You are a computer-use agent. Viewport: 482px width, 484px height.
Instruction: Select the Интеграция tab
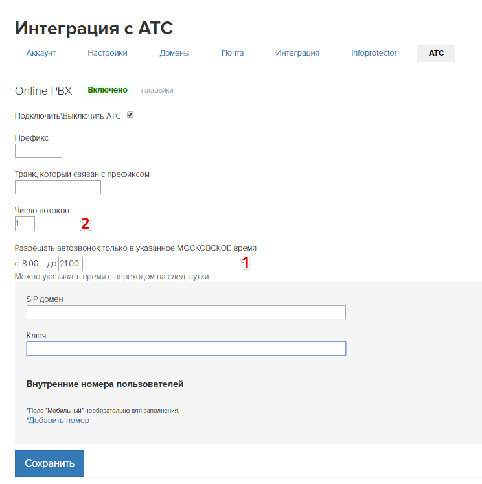point(297,53)
